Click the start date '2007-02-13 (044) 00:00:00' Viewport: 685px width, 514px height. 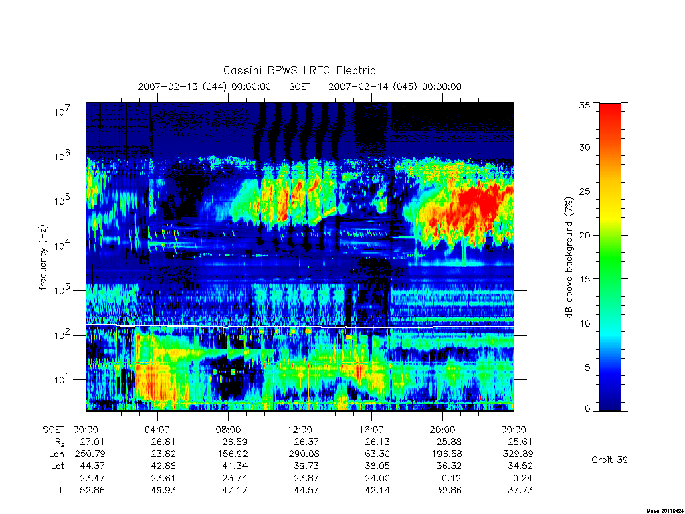205,86
